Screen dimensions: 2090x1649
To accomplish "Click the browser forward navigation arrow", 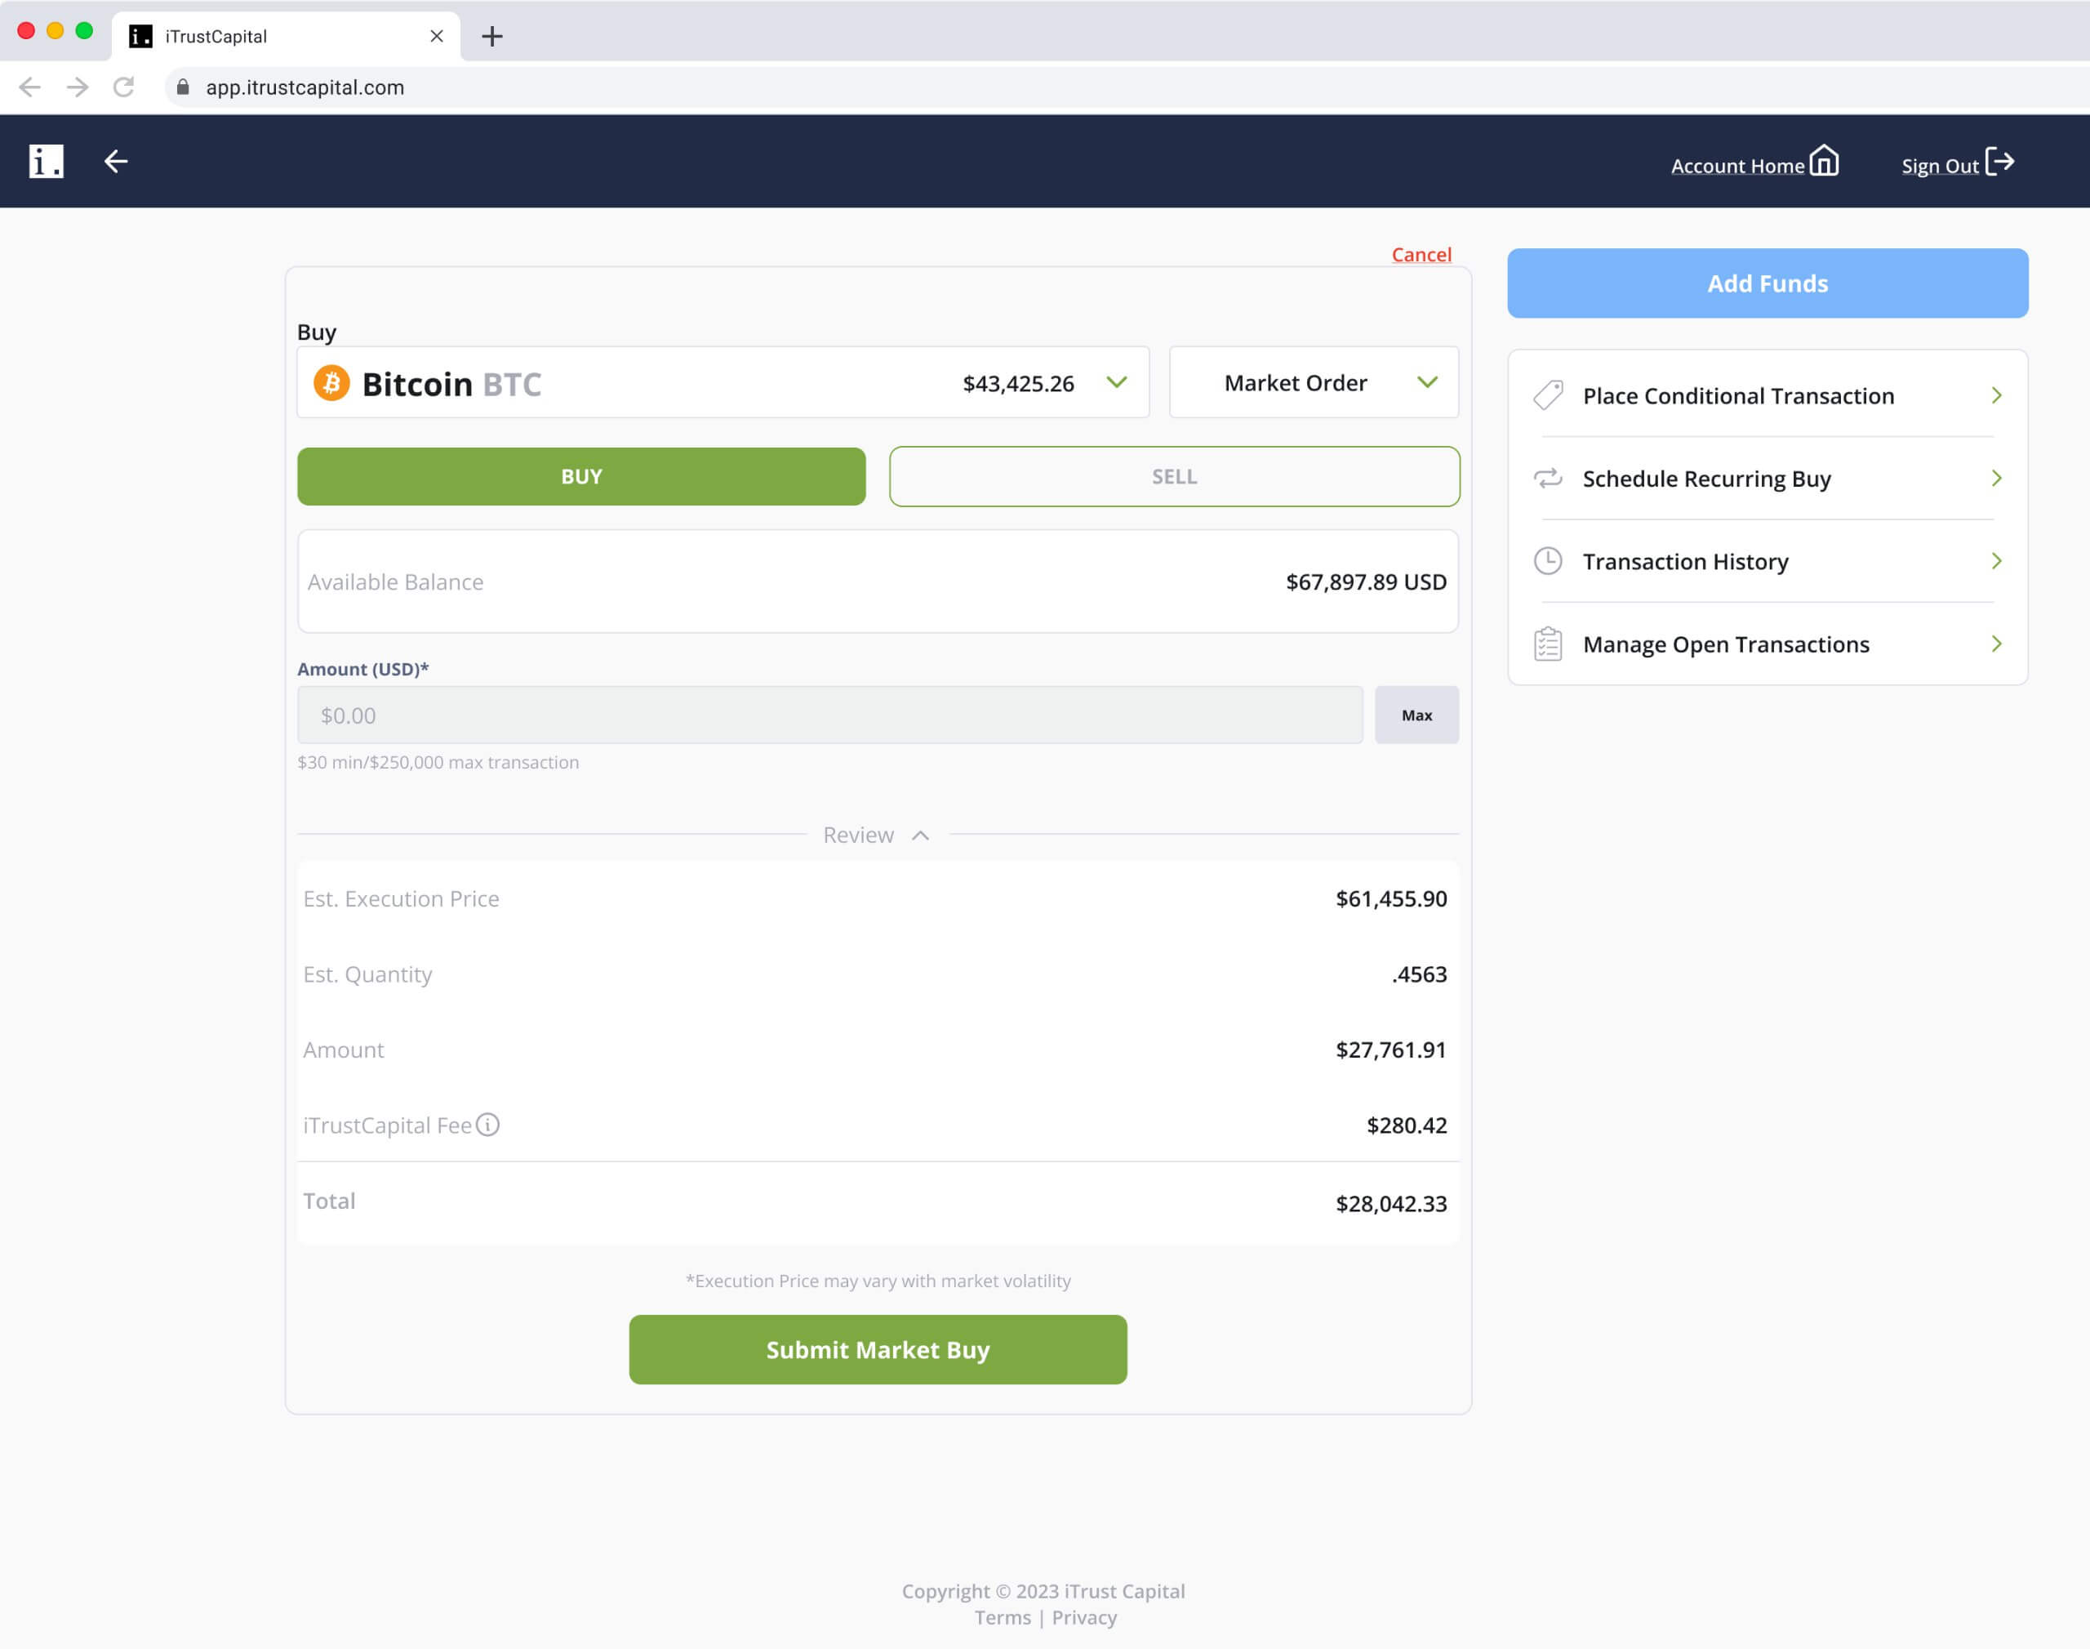I will (78, 87).
